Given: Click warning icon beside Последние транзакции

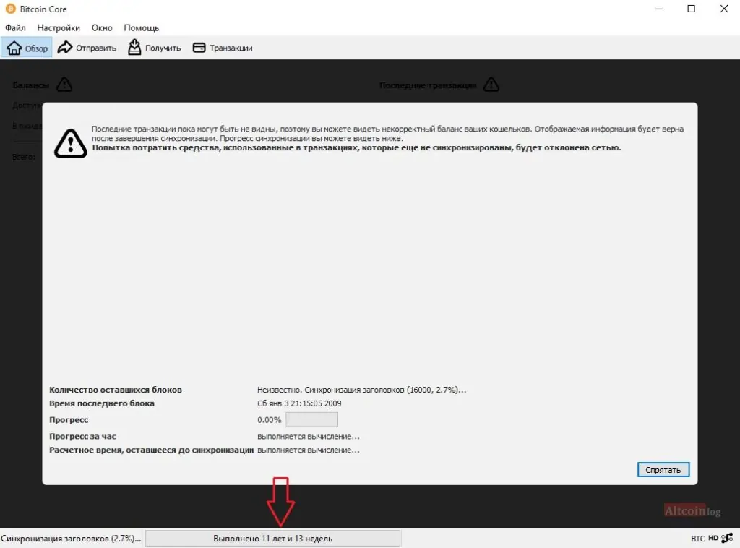Looking at the screenshot, I should coord(491,85).
